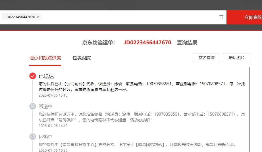Click the 已送达 status heading
The image size is (262, 152).
46,76
